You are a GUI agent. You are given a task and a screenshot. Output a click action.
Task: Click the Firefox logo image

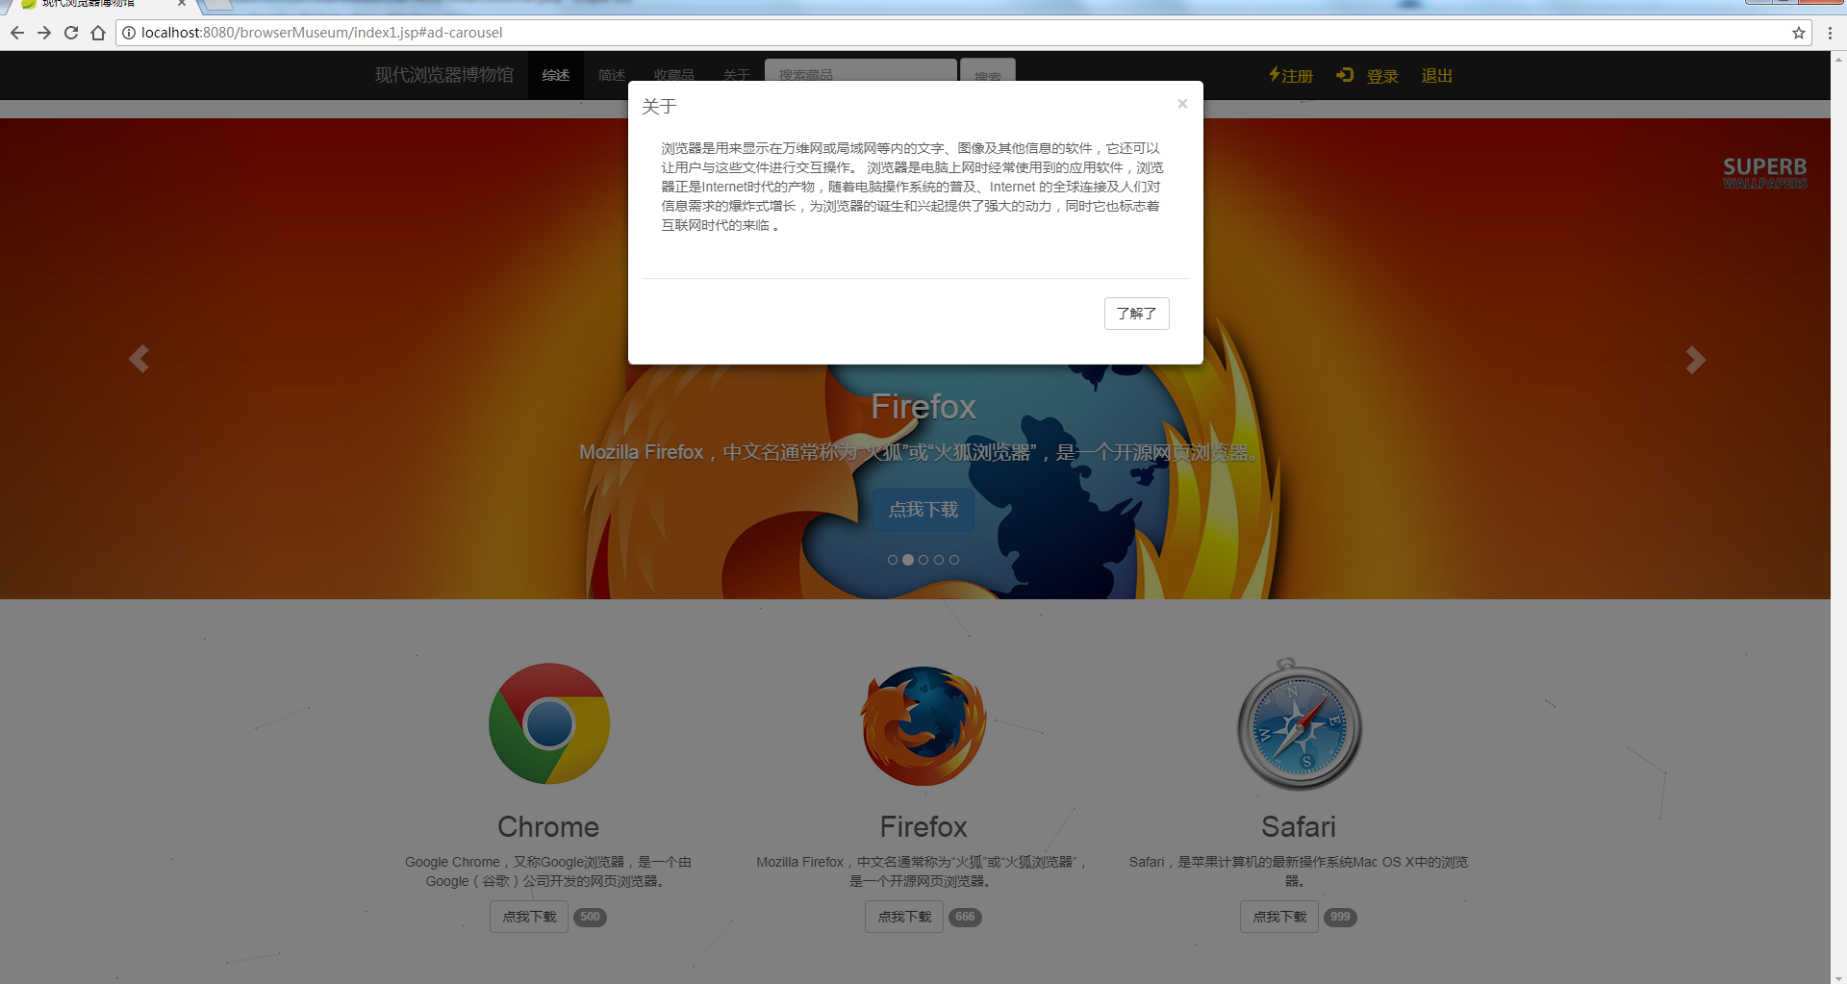[x=923, y=724]
